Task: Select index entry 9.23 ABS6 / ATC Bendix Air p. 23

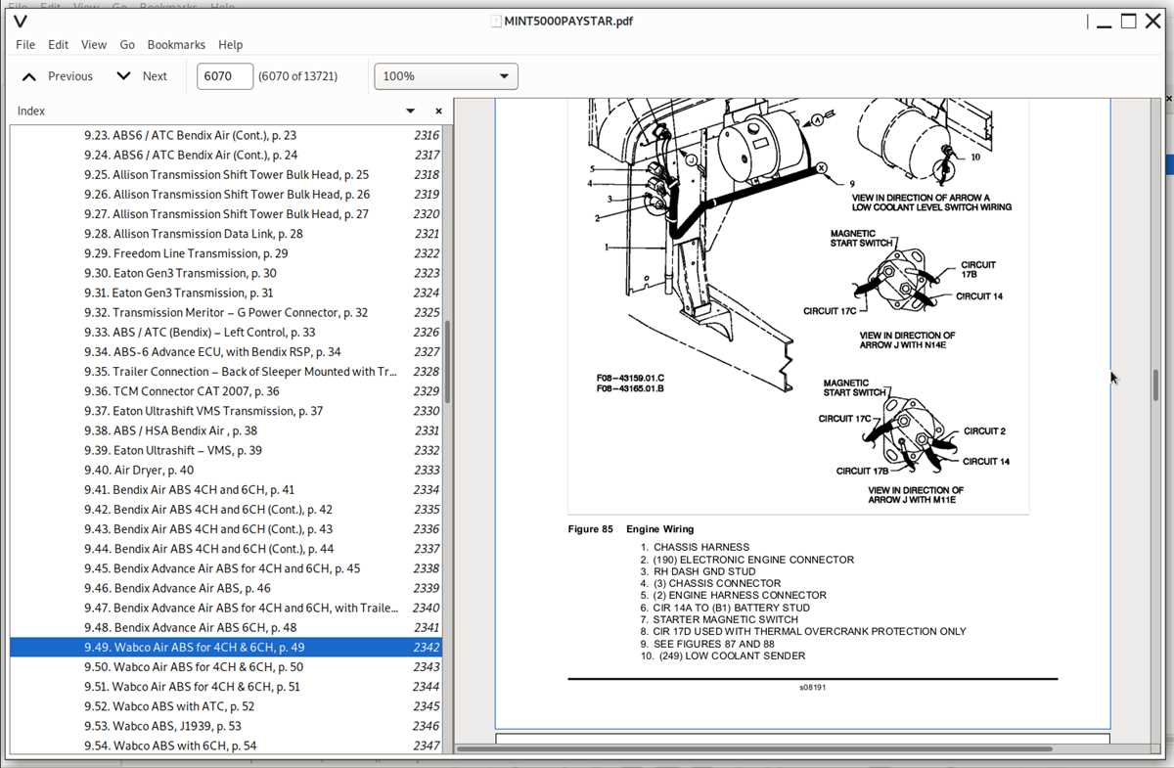Action: pyautogui.click(x=226, y=136)
